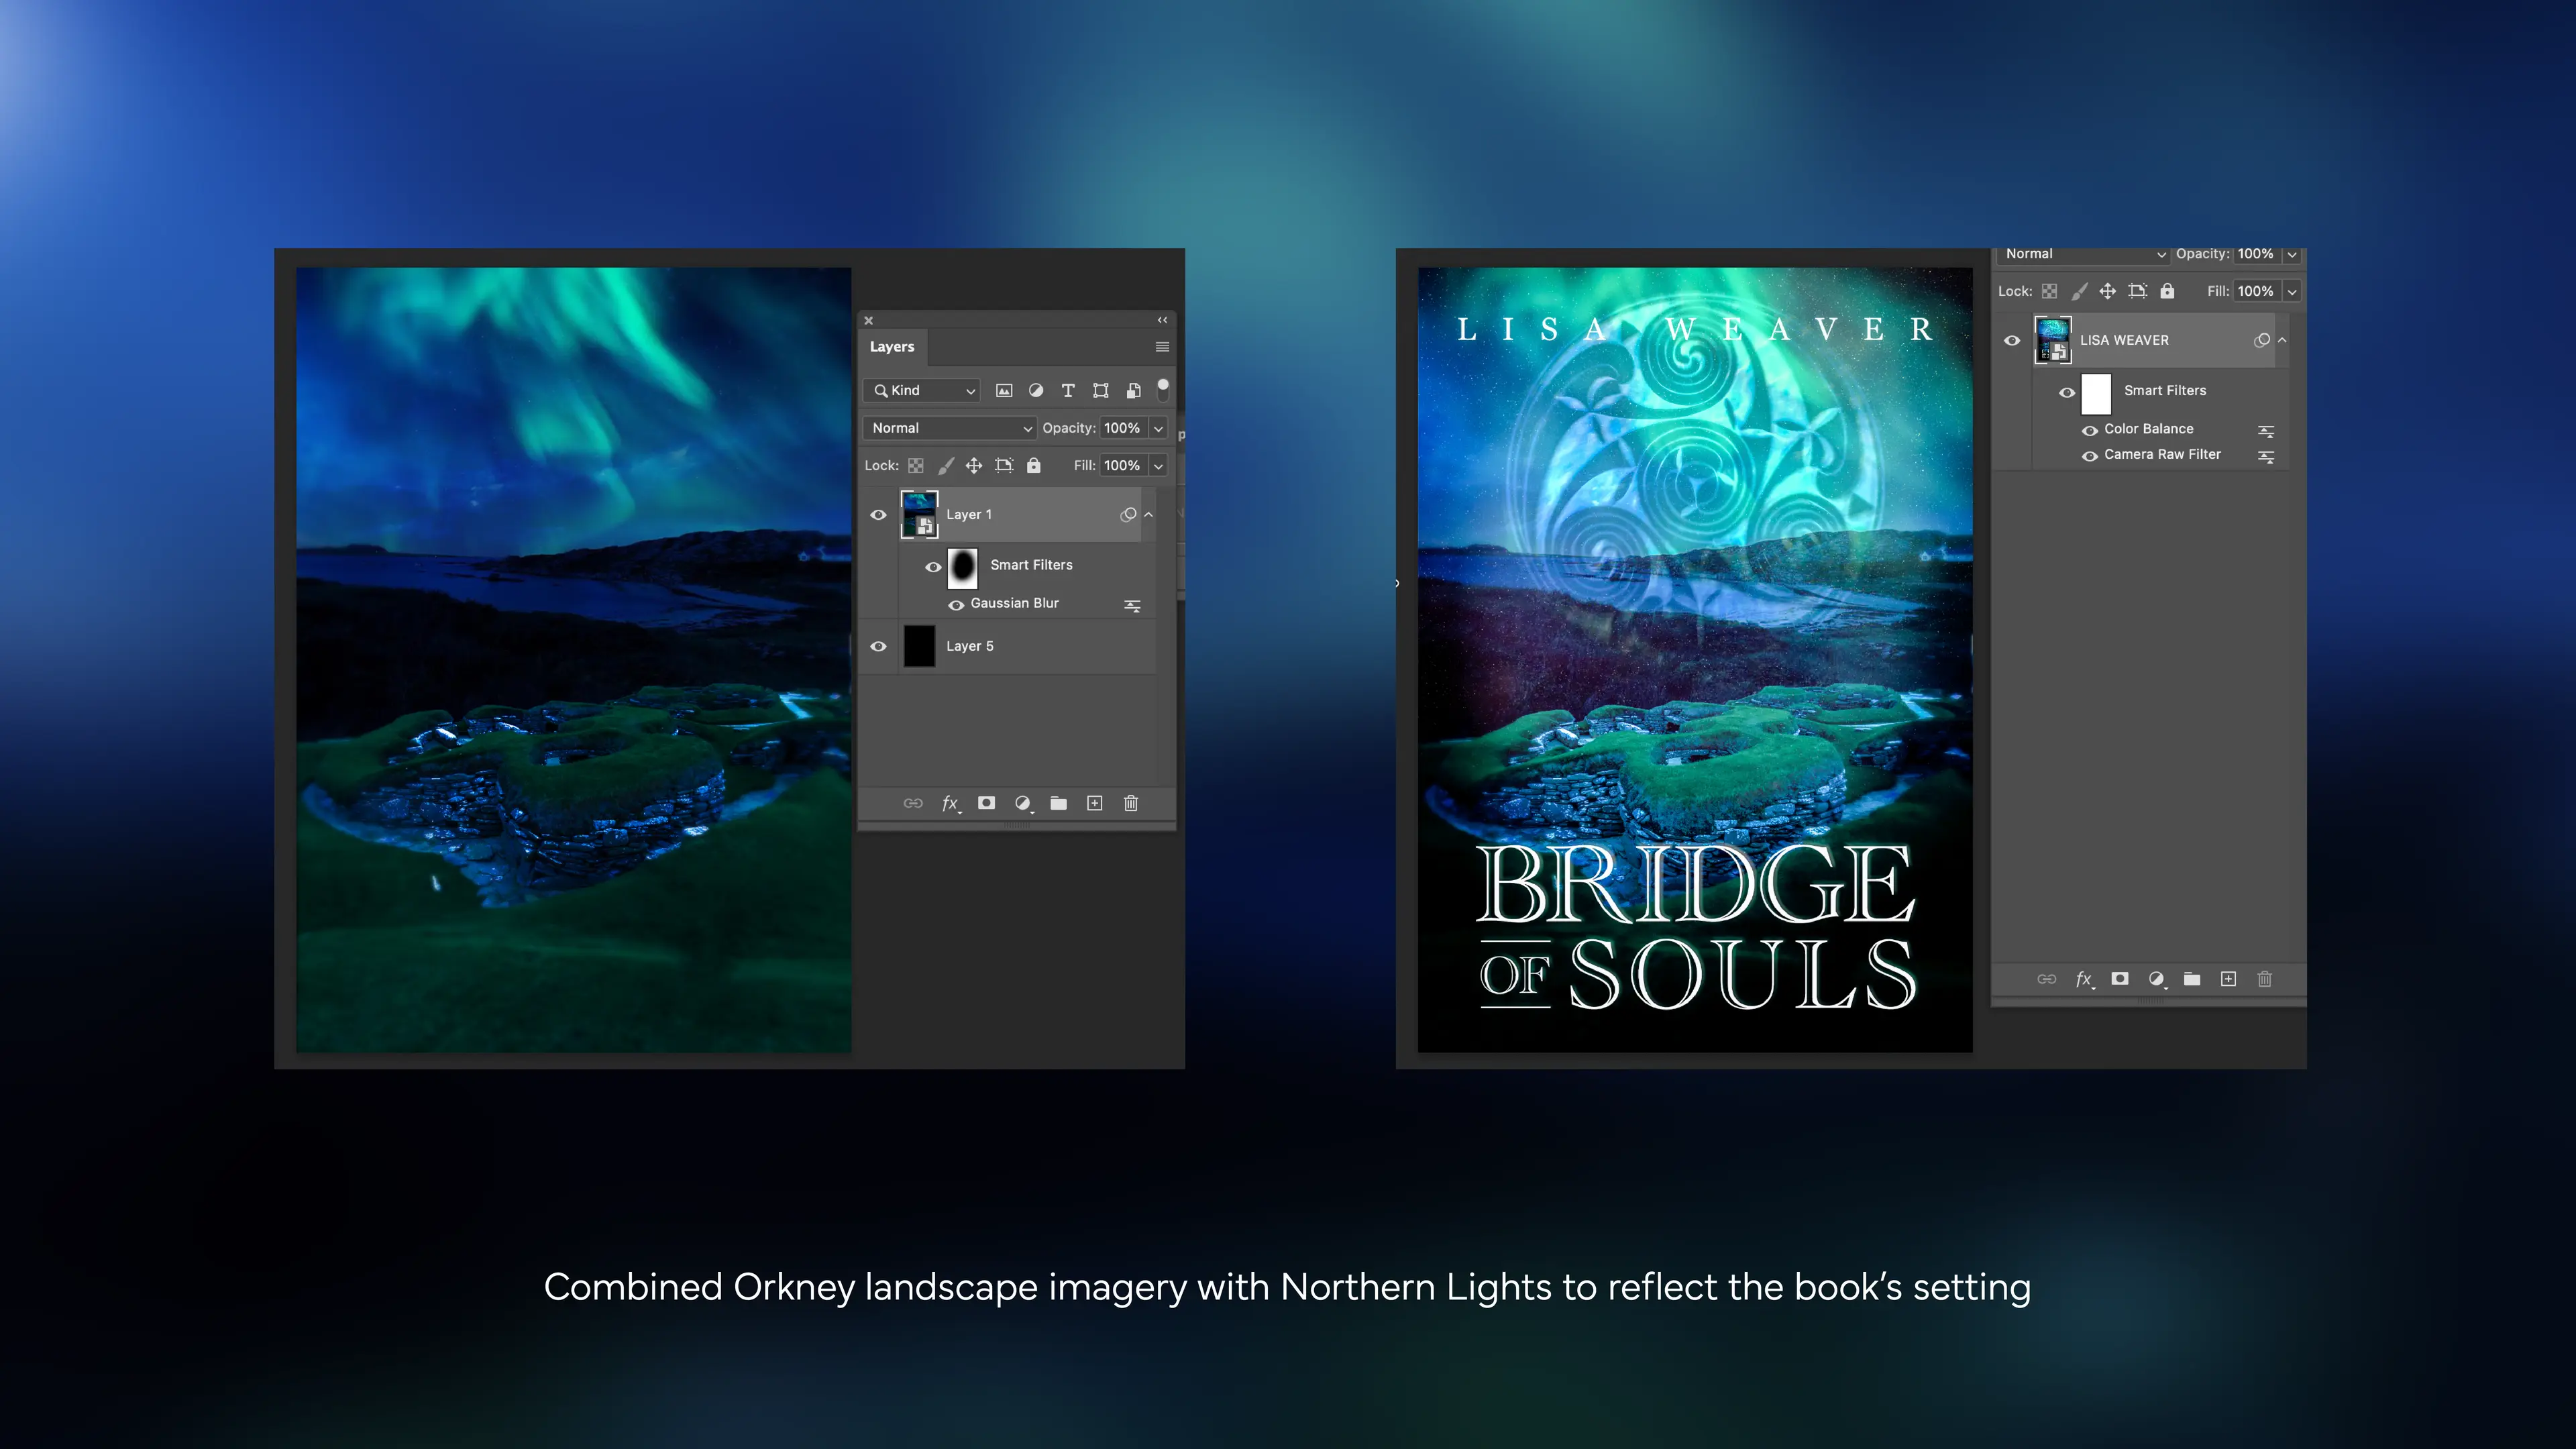The width and height of the screenshot is (2576, 1449).
Task: Click Layer 1 smart filter indicator icon
Action: coord(1129,515)
